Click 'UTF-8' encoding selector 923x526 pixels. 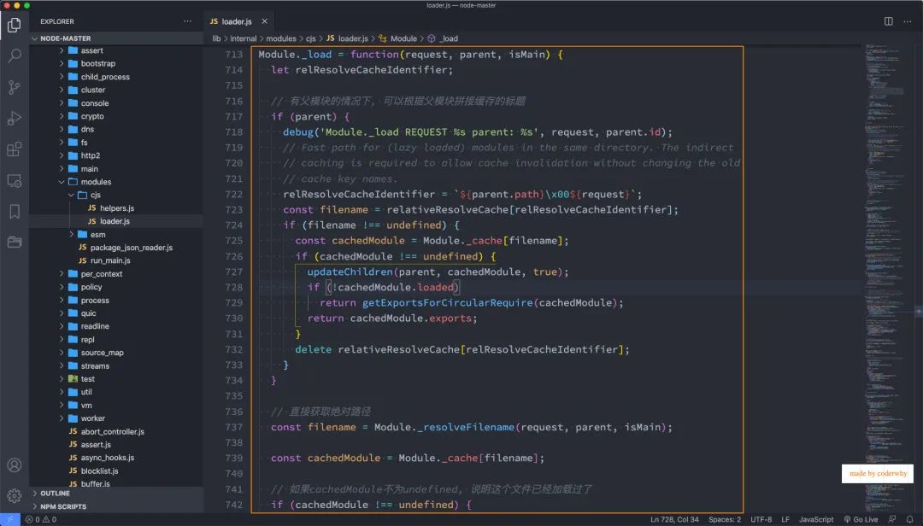[761, 519]
